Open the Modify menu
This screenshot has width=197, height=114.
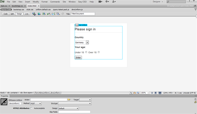coord(36,2)
